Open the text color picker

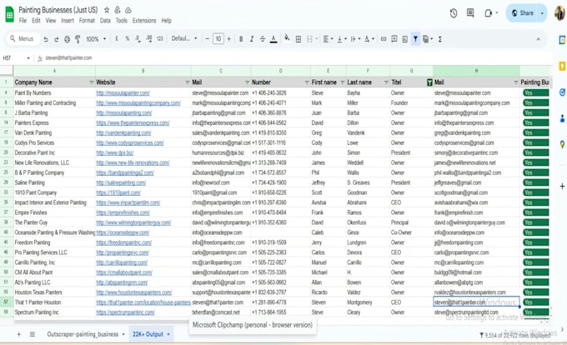(x=273, y=39)
